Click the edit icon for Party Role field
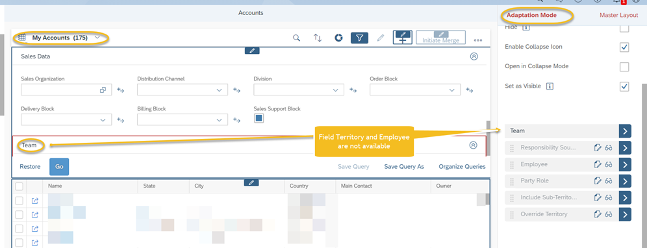The height and width of the screenshot is (248, 647). (597, 181)
